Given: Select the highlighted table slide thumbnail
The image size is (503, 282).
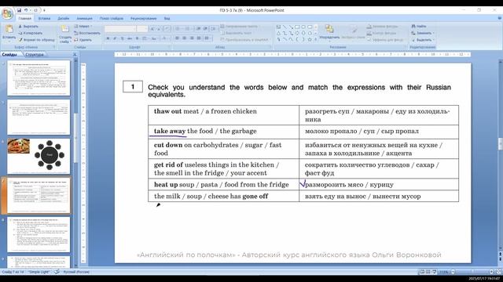Looking at the screenshot, I should [39, 196].
